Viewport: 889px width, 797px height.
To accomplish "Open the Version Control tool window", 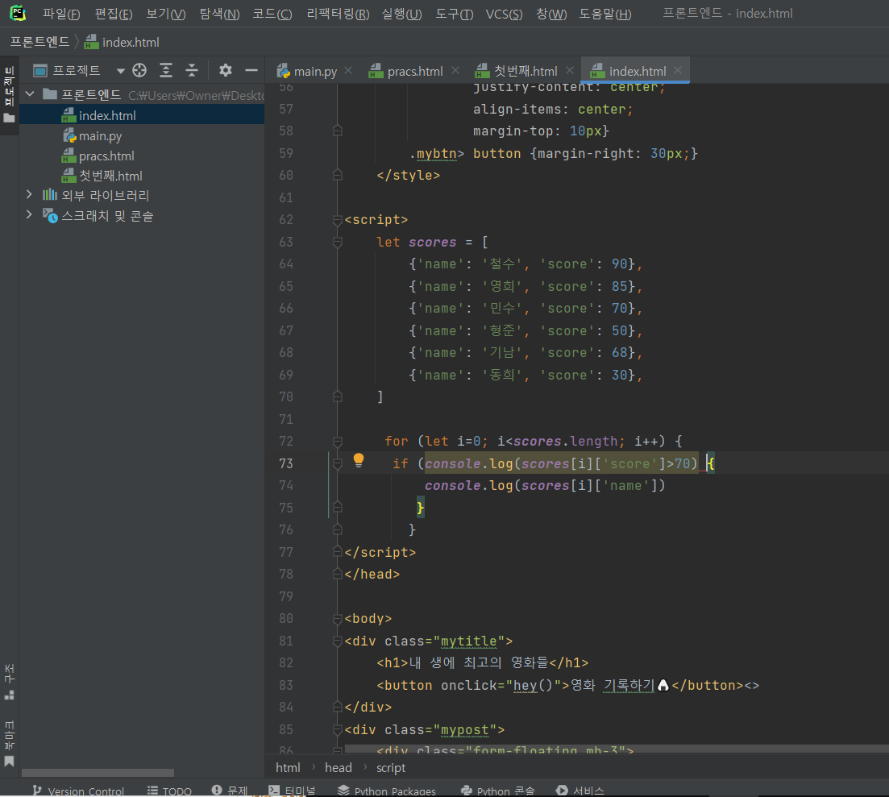I will tap(77, 791).
